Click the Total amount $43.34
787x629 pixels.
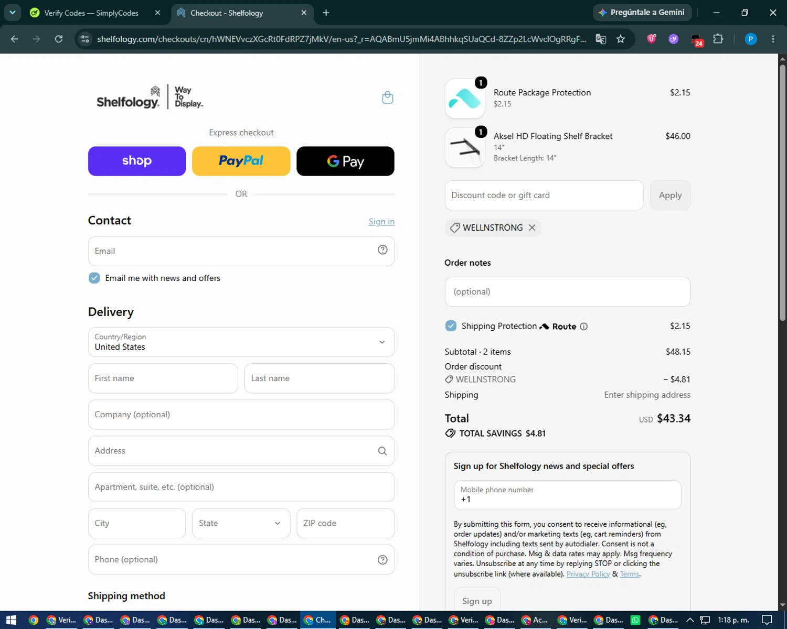point(674,418)
